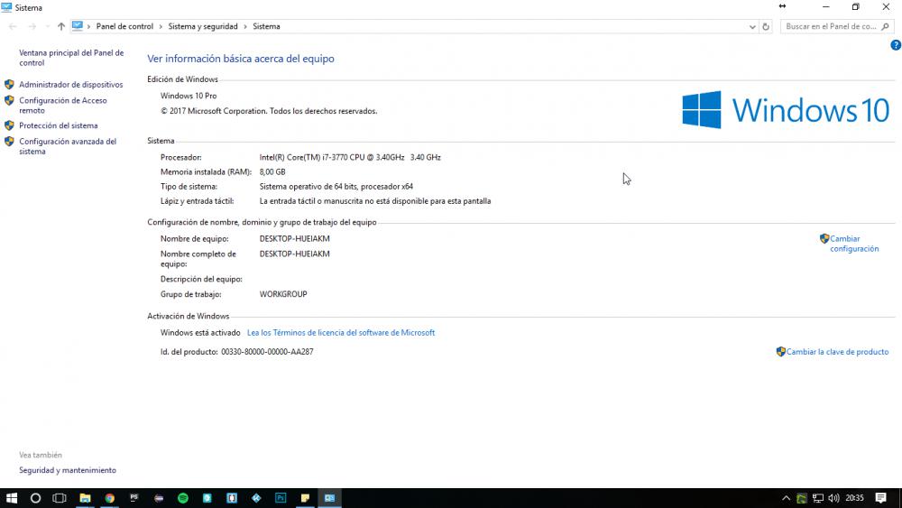Screen dimensions: 902x508
Task: Go to Ventana principal del Panel de control
Action: pos(71,58)
